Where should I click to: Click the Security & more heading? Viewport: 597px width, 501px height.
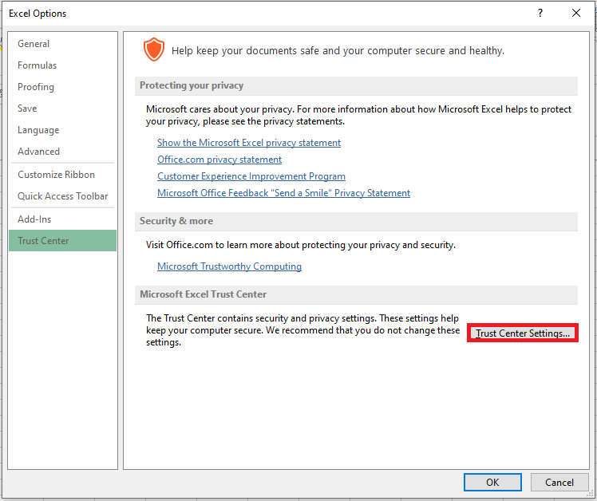pyautogui.click(x=176, y=221)
